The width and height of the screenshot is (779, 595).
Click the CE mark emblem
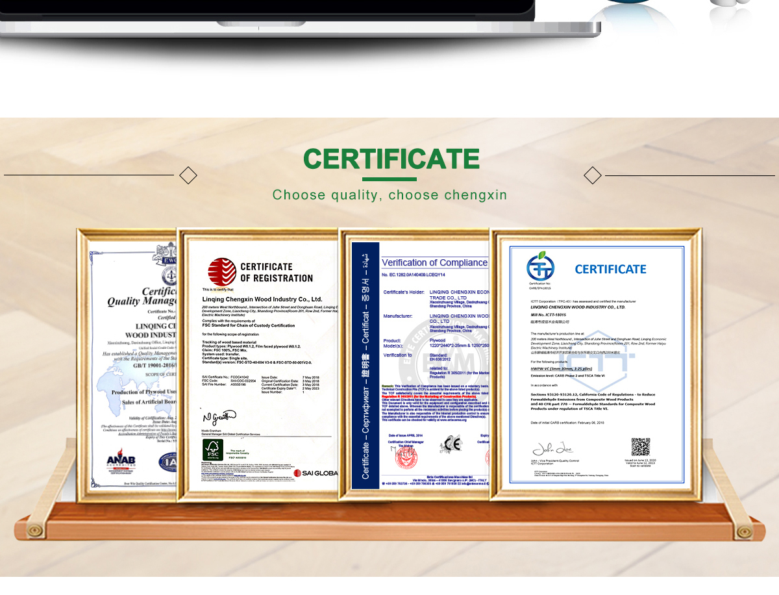click(450, 444)
